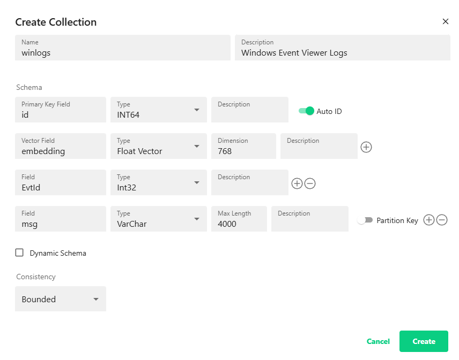Open the VarChar type dropdown
The height and width of the screenshot is (360, 459).
pyautogui.click(x=159, y=219)
